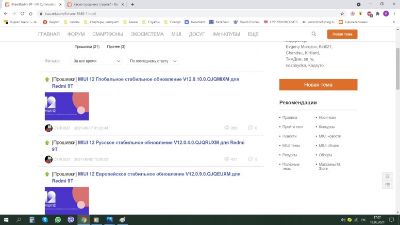
Task: Open track24.ru bookmark
Action: 220,22
